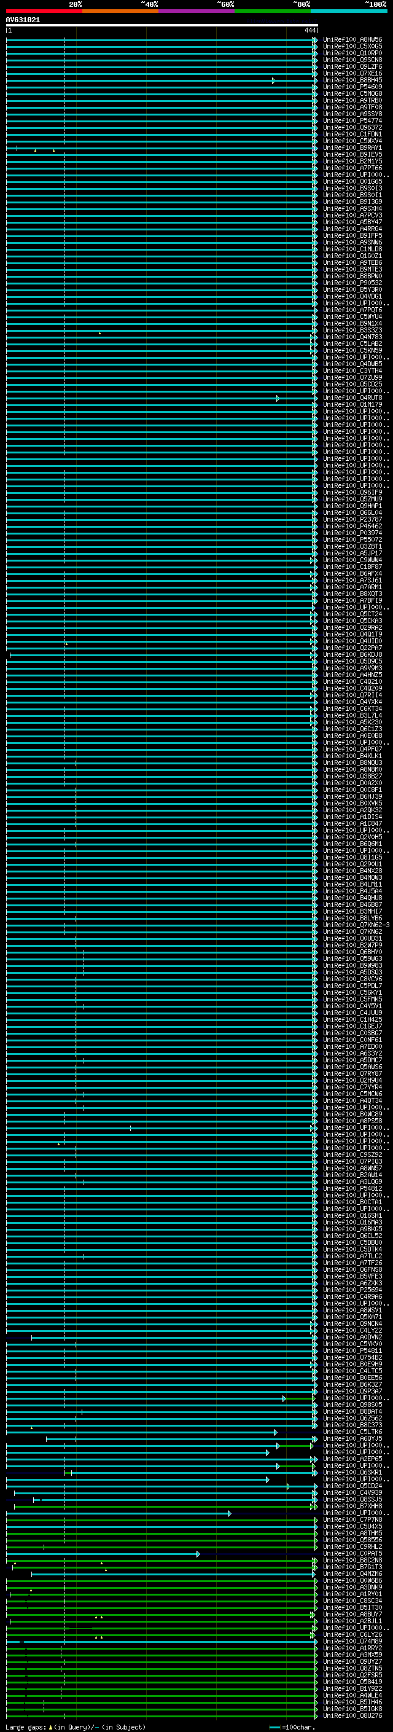Open hit UniRef100_Q7XE16
The height and width of the screenshot is (1732, 393).
click(x=352, y=73)
